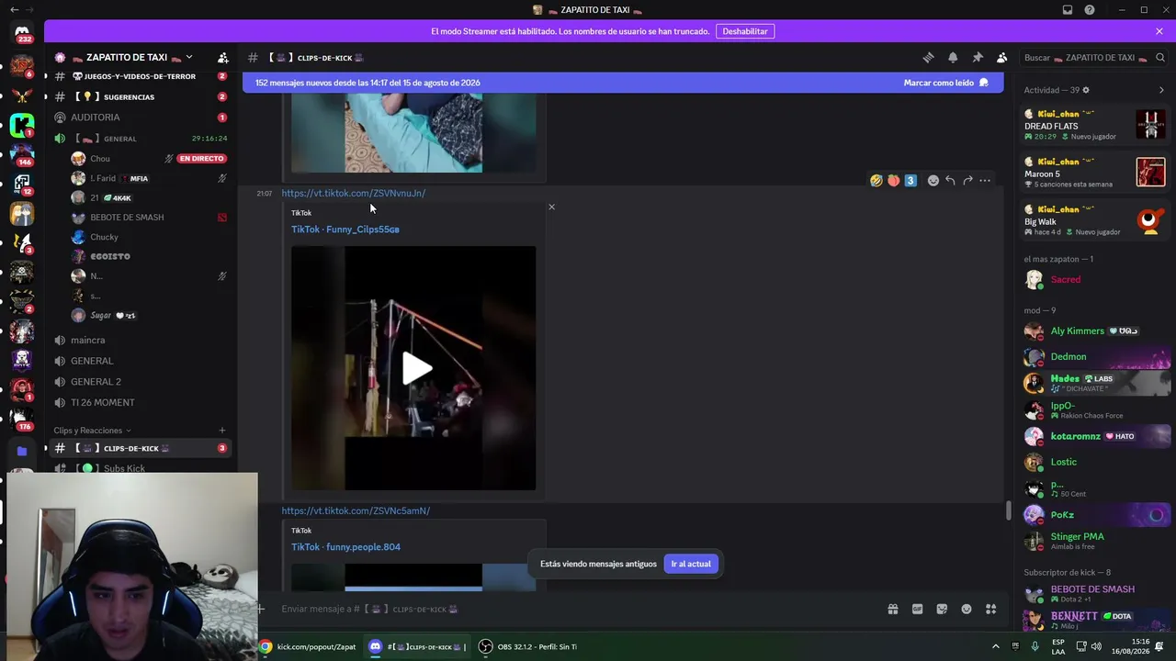Select the clips-de-kick channel
Image resolution: width=1176 pixels, height=661 pixels.
tap(140, 448)
